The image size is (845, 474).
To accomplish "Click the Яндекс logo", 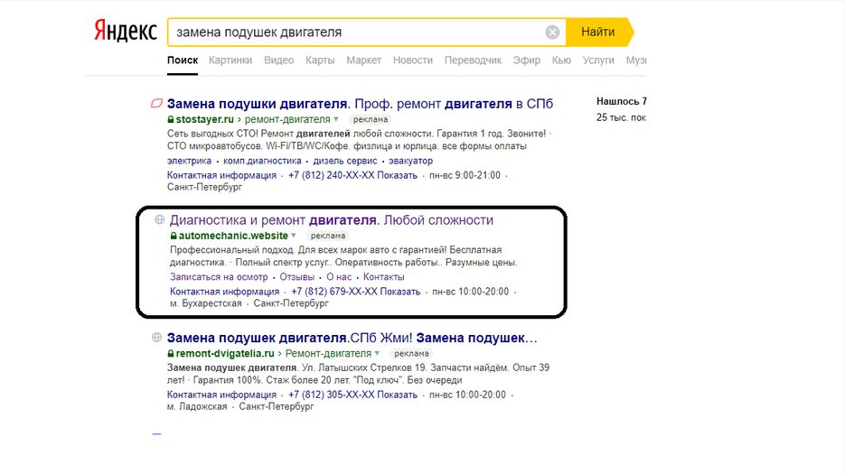I will pos(125,32).
